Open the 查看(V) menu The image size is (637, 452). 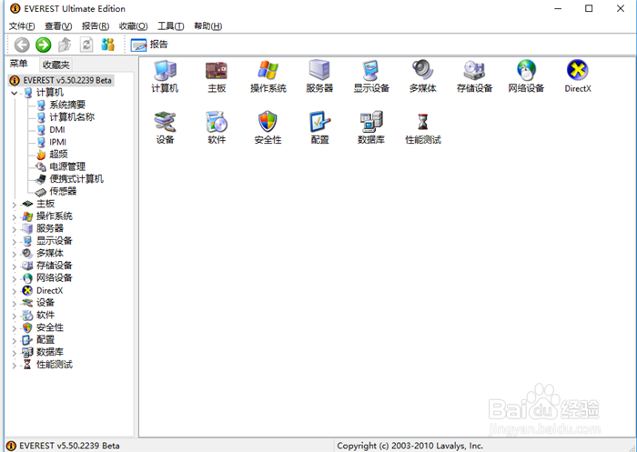coord(58,26)
